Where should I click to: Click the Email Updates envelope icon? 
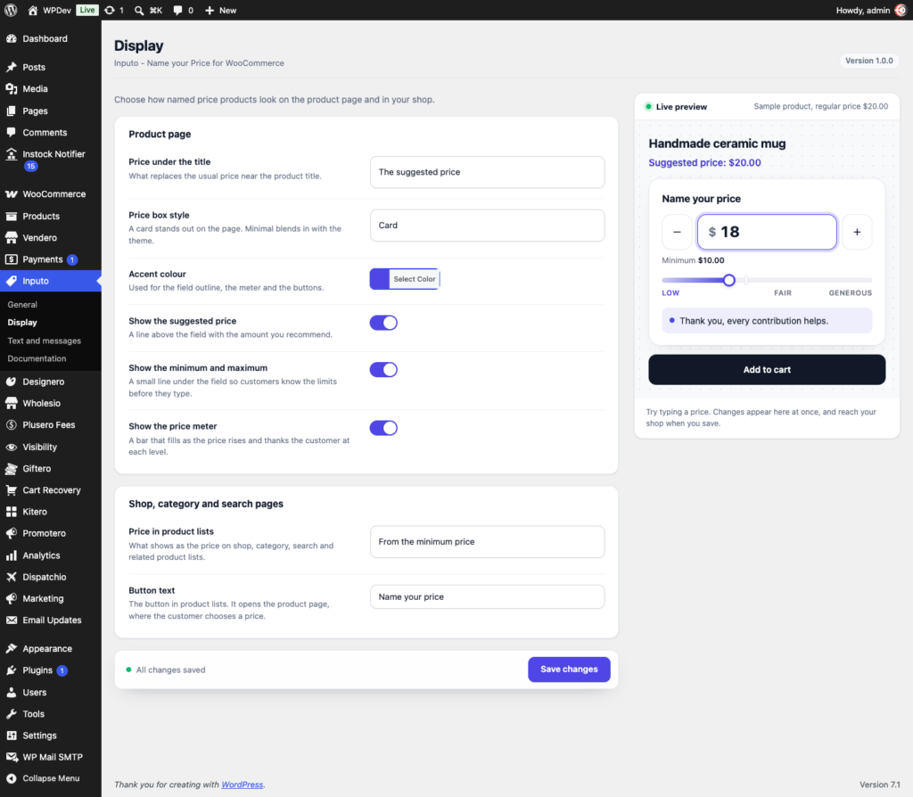pyautogui.click(x=11, y=620)
